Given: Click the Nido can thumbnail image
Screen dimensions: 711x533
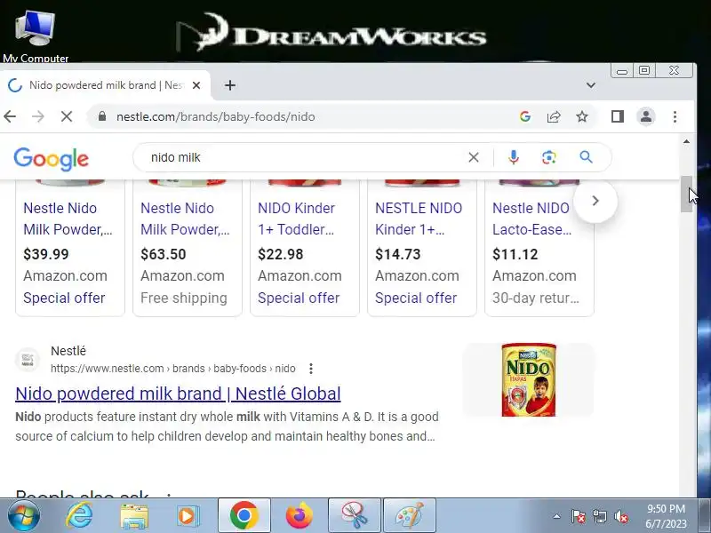Looking at the screenshot, I should click(x=528, y=379).
